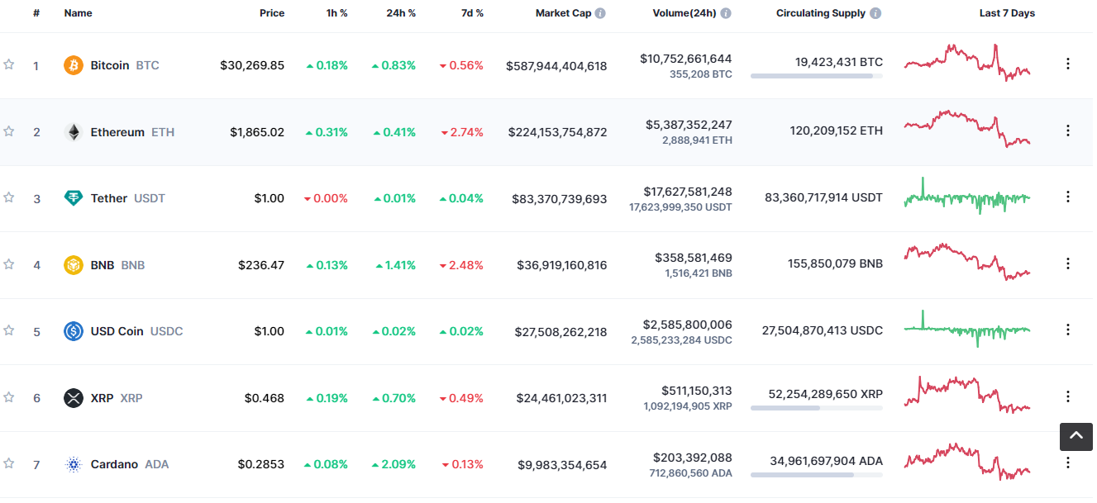Open the options menu on XRP row
The image size is (1097, 503).
pos(1069,397)
